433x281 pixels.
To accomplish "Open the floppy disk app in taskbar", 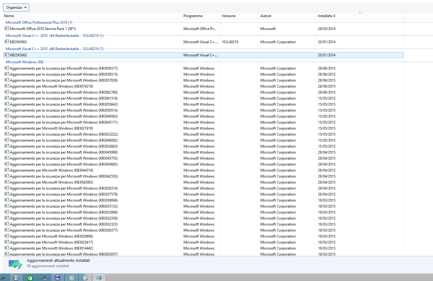I will pyautogui.click(x=57, y=278).
